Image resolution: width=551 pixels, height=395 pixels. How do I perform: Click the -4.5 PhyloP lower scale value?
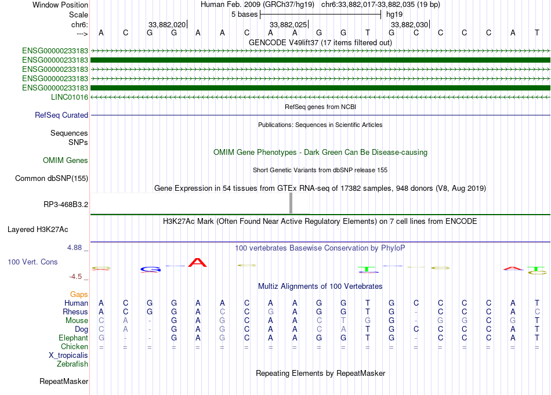pos(75,277)
